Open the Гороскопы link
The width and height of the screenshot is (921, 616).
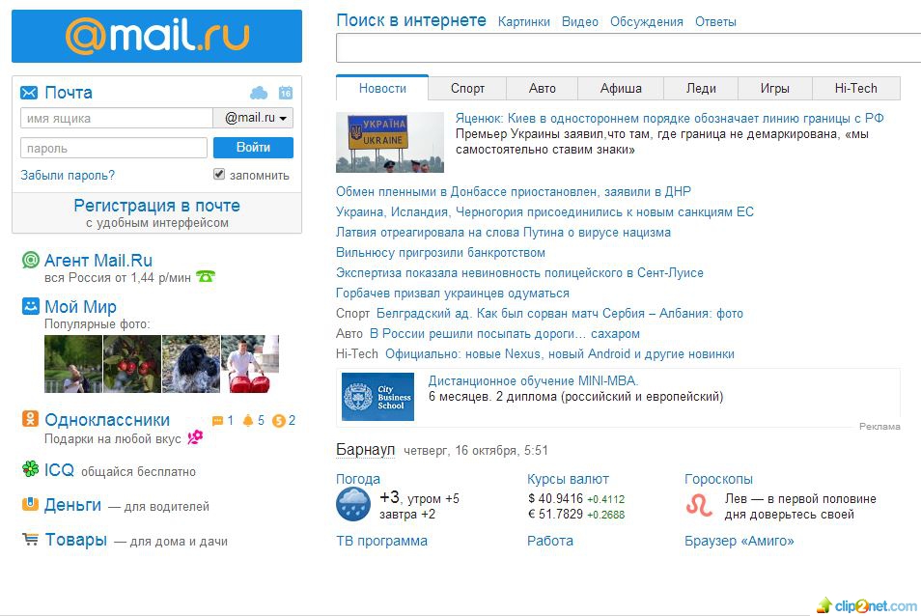(718, 479)
